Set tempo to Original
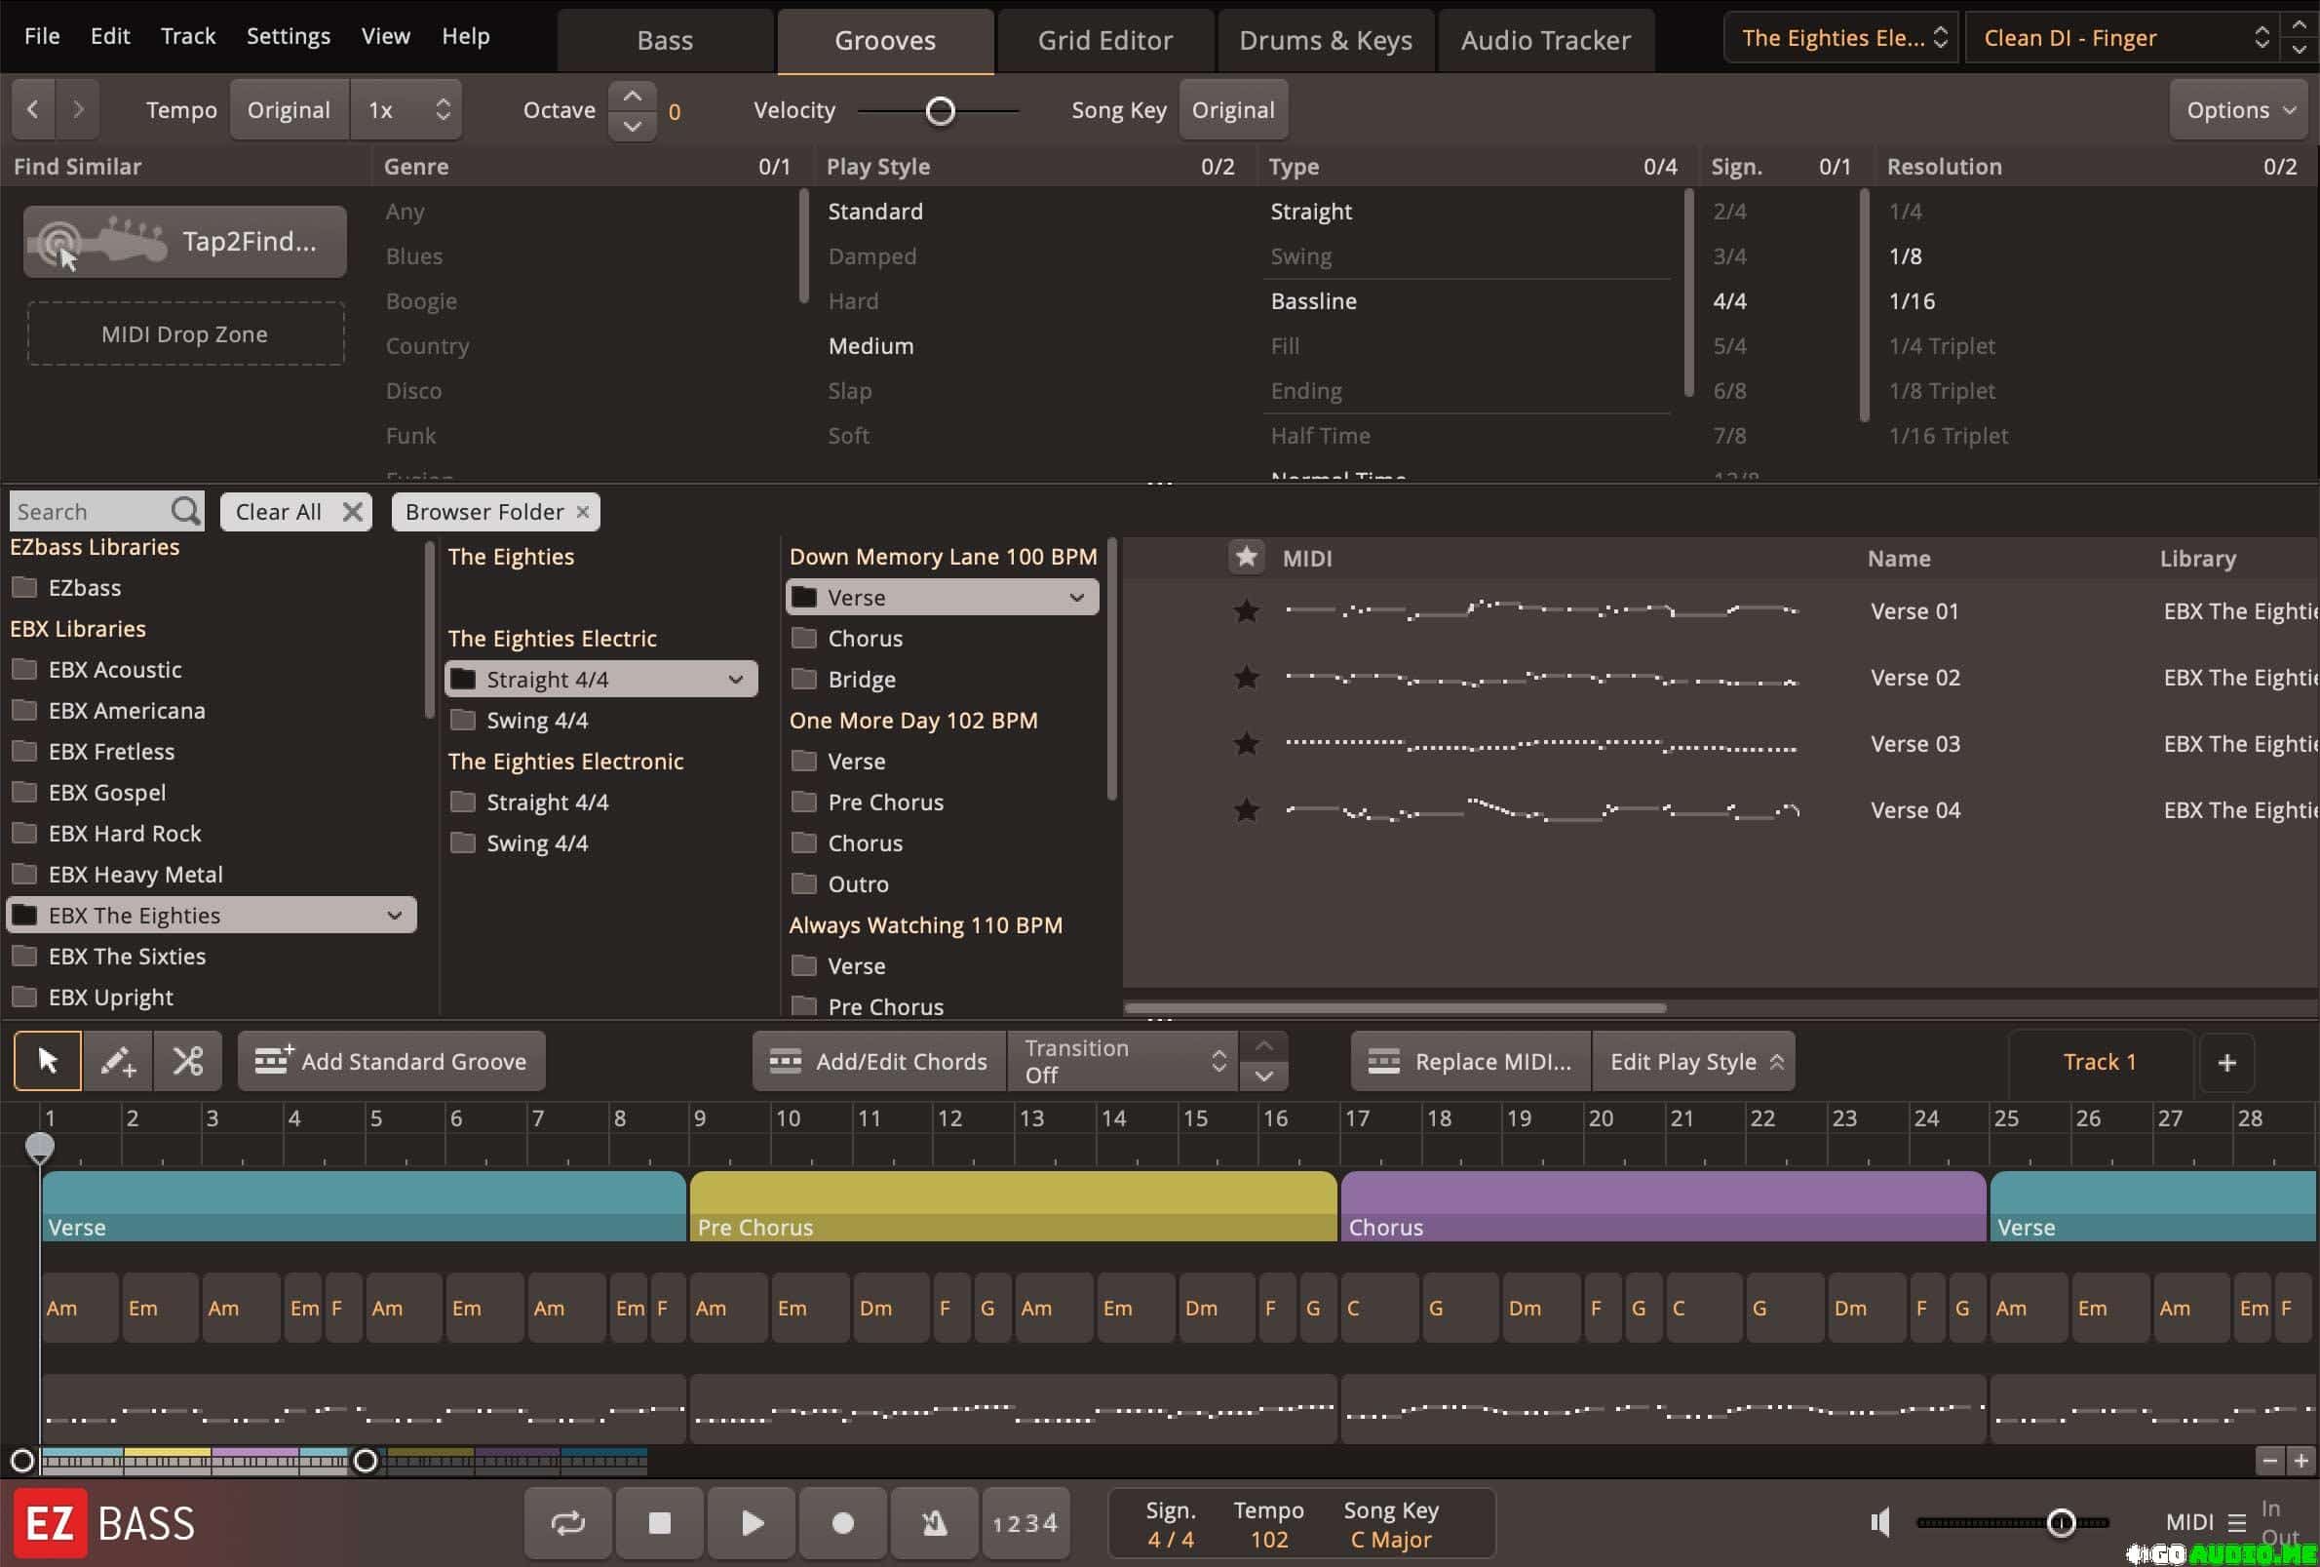Viewport: 2320px width, 1567px height. click(290, 109)
